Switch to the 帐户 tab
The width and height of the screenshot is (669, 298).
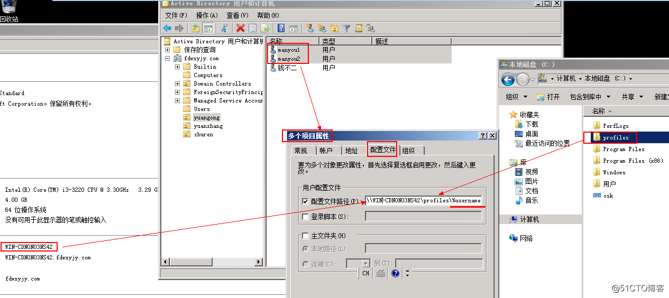(x=326, y=151)
